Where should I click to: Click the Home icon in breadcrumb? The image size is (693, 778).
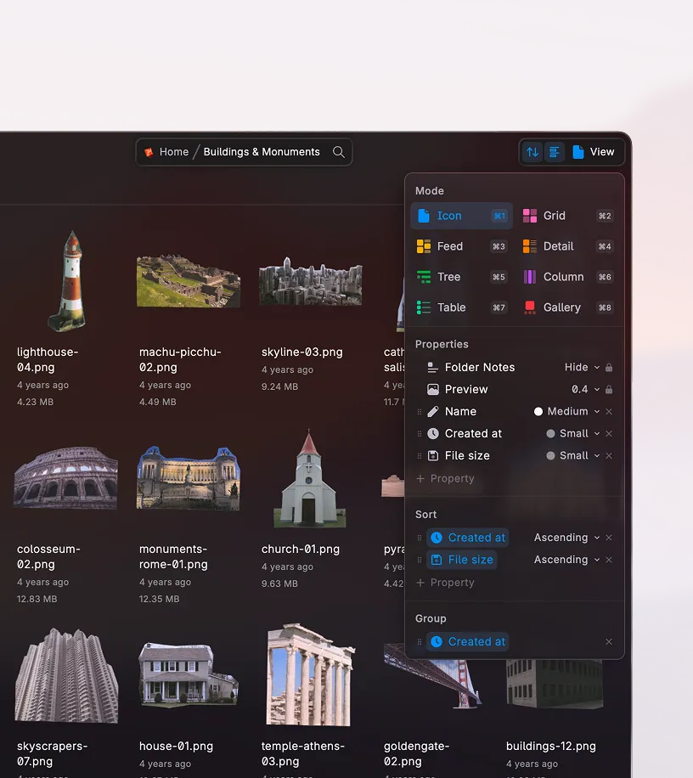tap(149, 152)
